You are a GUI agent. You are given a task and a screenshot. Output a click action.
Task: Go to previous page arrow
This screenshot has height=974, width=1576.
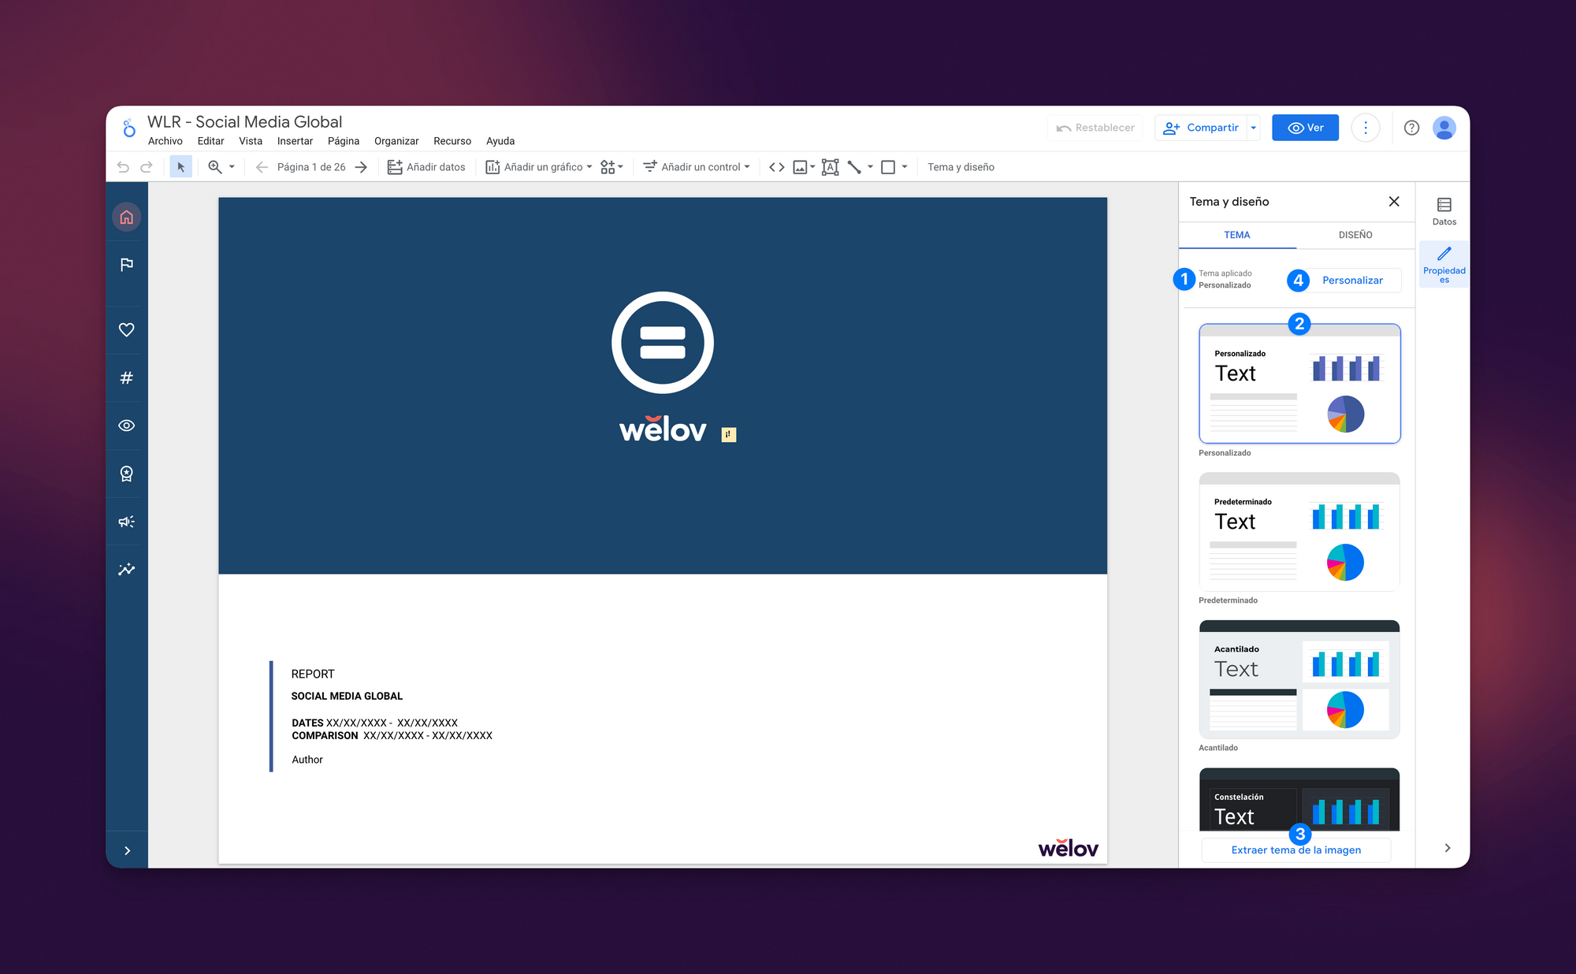click(262, 167)
